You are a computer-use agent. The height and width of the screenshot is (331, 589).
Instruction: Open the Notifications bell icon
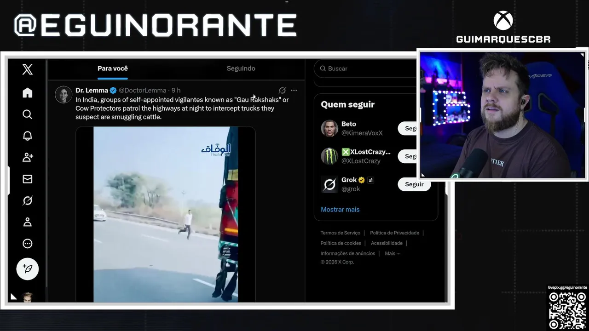27,136
